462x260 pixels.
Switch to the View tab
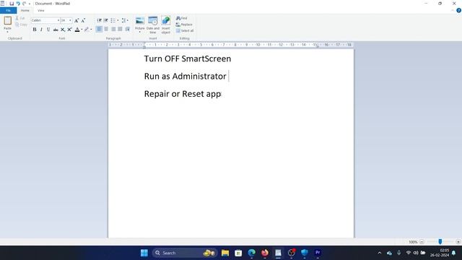[41, 11]
